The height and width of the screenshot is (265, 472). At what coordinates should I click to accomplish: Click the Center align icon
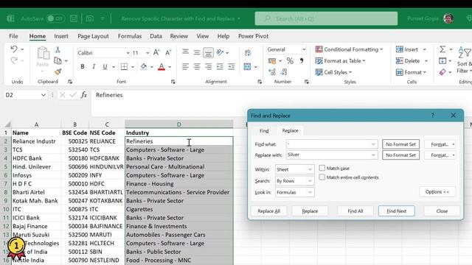pyautogui.click(x=197, y=66)
